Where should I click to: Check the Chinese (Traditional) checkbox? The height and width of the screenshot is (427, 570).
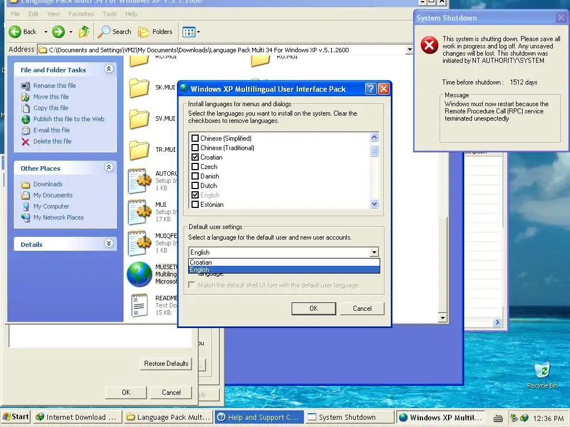pyautogui.click(x=195, y=148)
